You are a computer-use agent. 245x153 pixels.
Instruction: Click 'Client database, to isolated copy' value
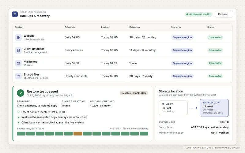click(37, 106)
